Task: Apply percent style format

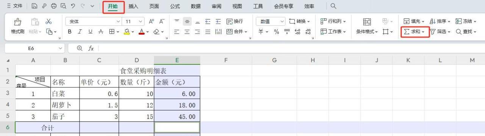Action: pyautogui.click(x=277, y=32)
